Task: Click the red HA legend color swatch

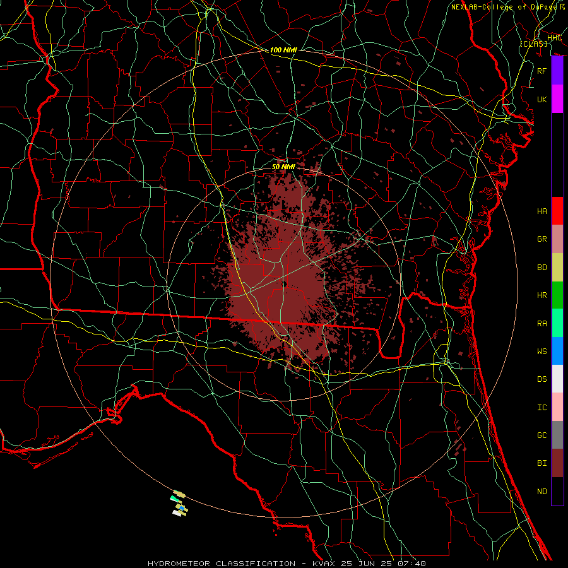Action: (557, 211)
